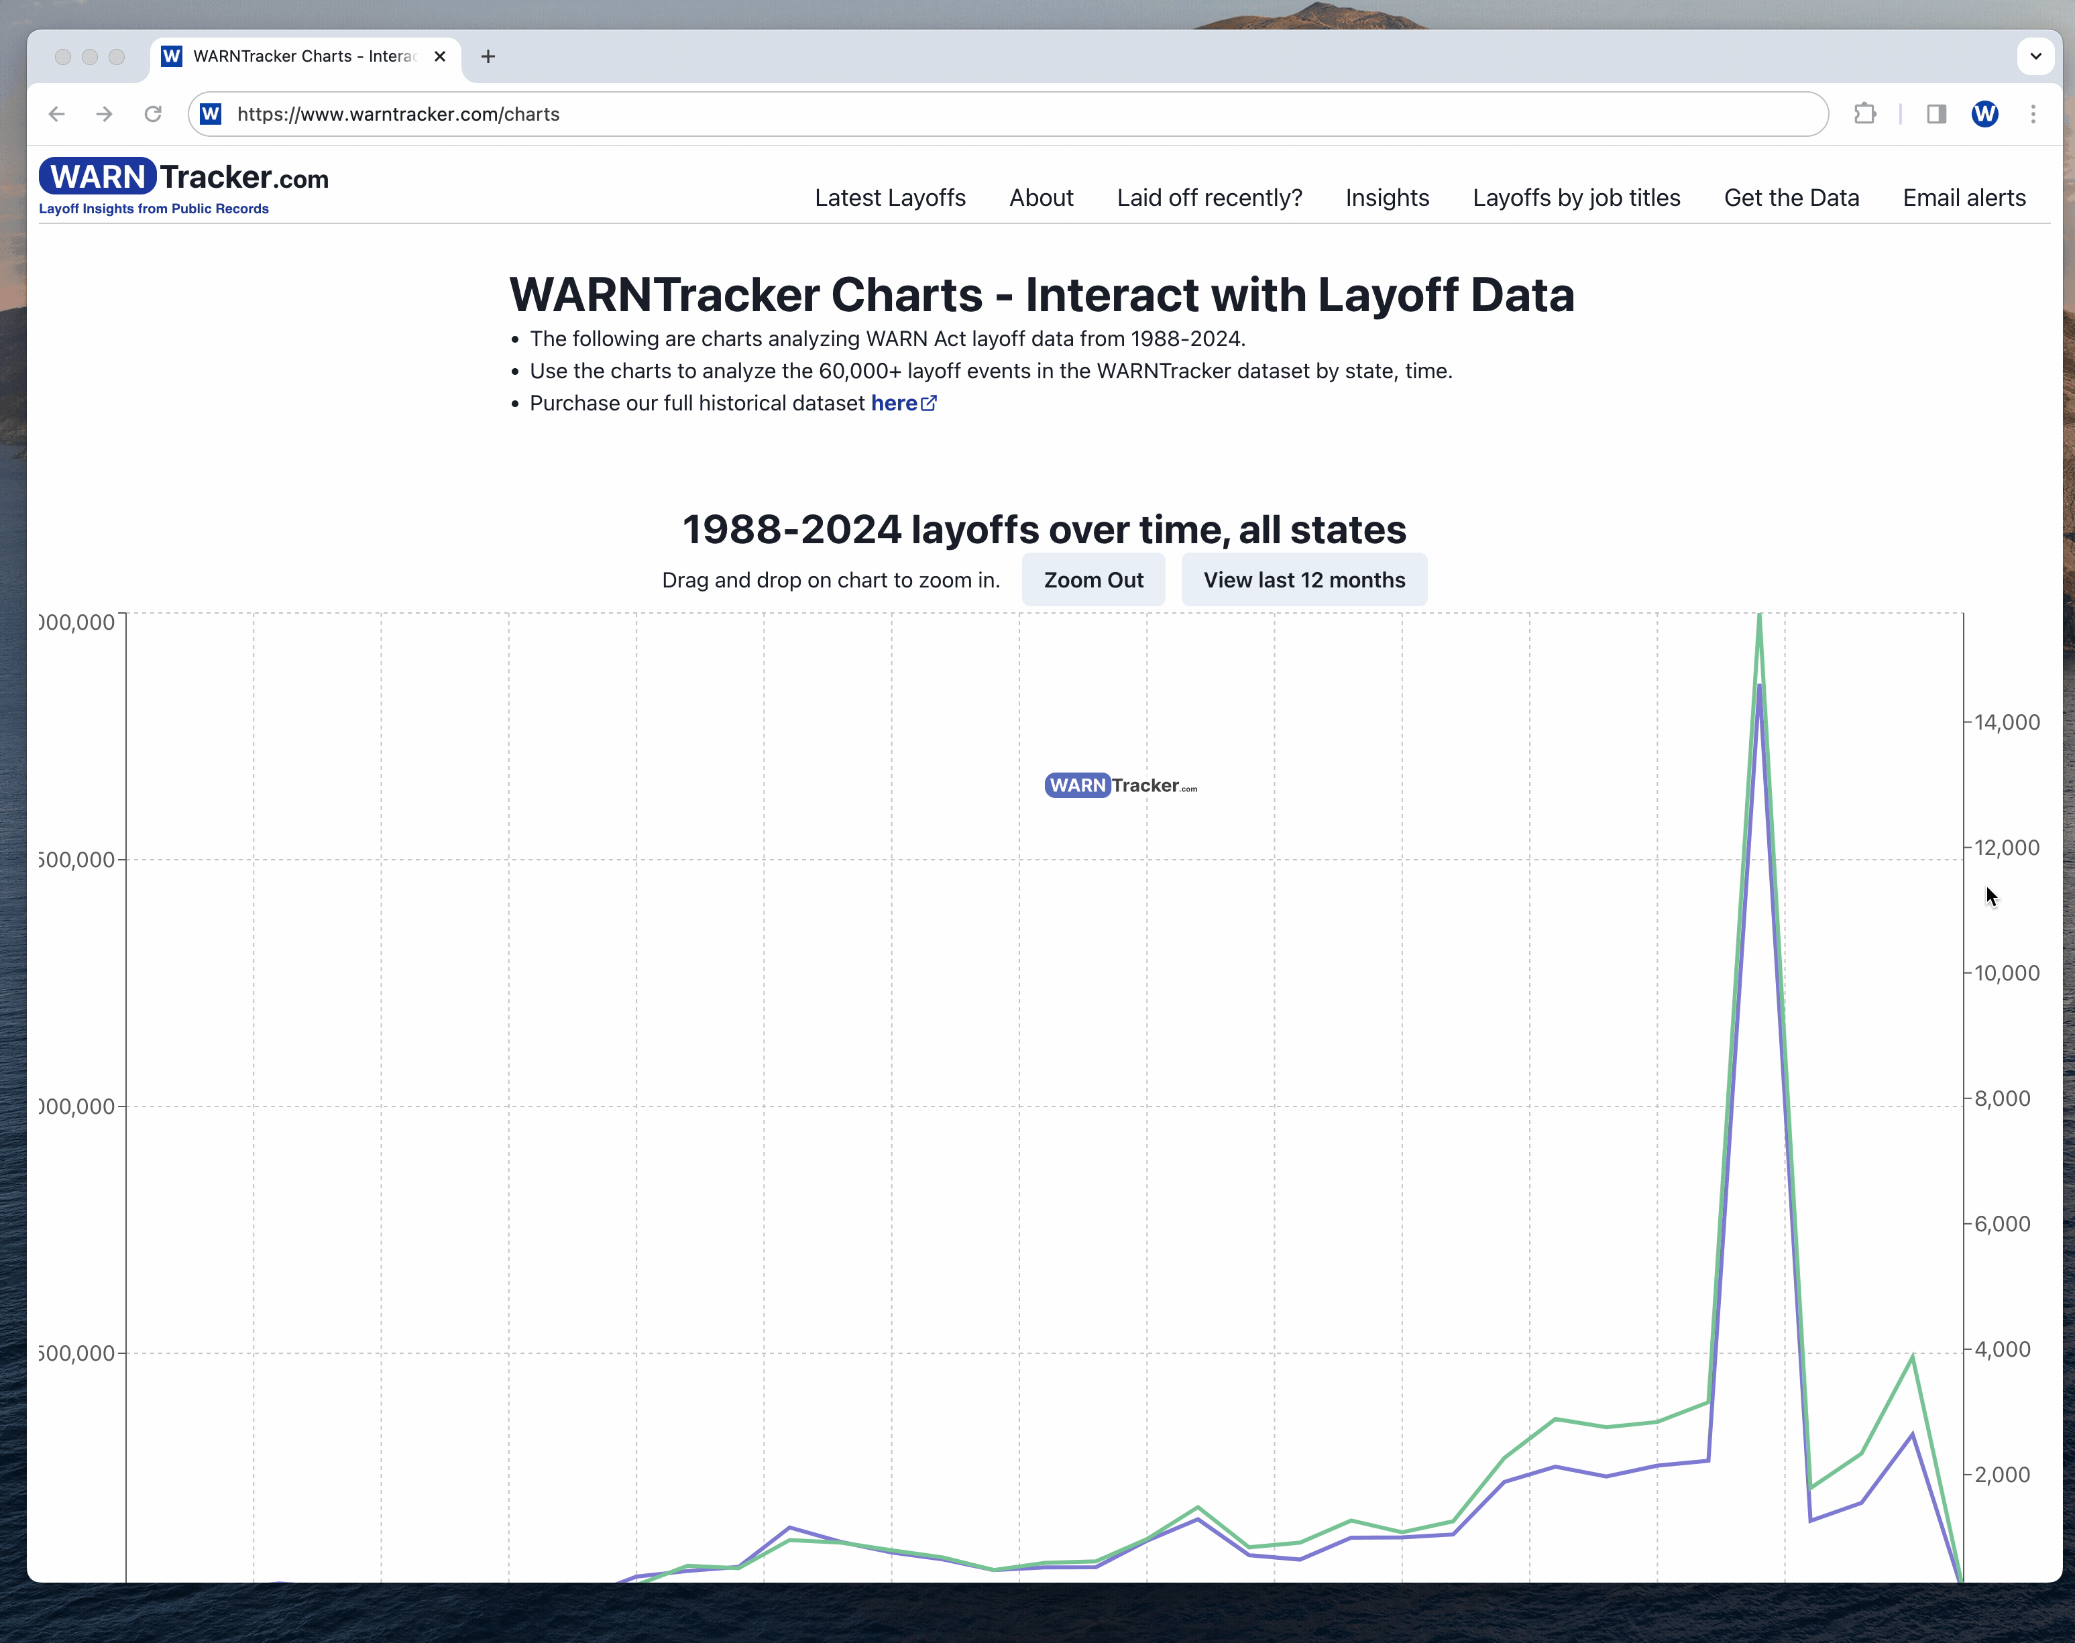Viewport: 2075px width, 1643px height.
Task: Open Latest Layoffs nav item
Action: [890, 198]
